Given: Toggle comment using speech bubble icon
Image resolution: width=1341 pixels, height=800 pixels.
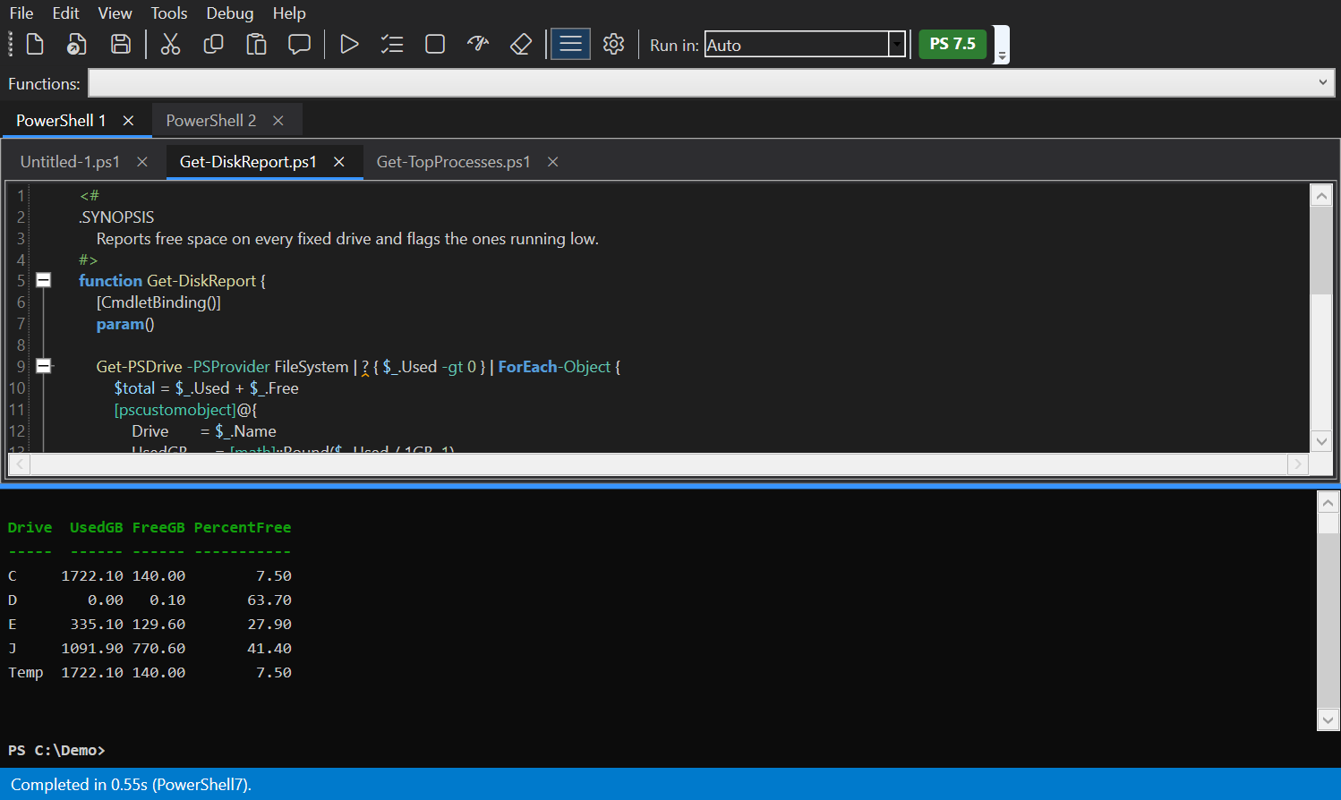Looking at the screenshot, I should [x=299, y=44].
